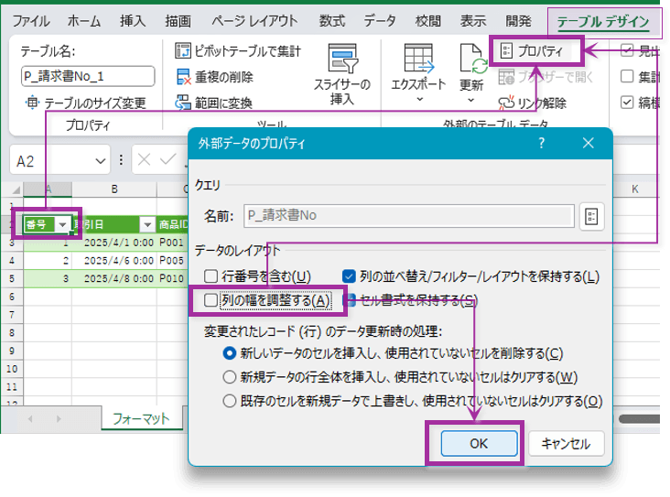The image size is (670, 497).
Task: Select the フォーマット sheet tab
Action: pos(142,418)
